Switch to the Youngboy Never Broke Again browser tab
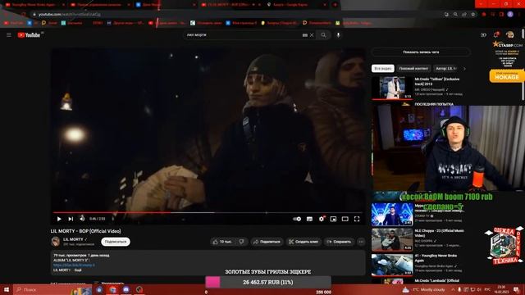Screen dimensions: 525x295 (35, 5)
